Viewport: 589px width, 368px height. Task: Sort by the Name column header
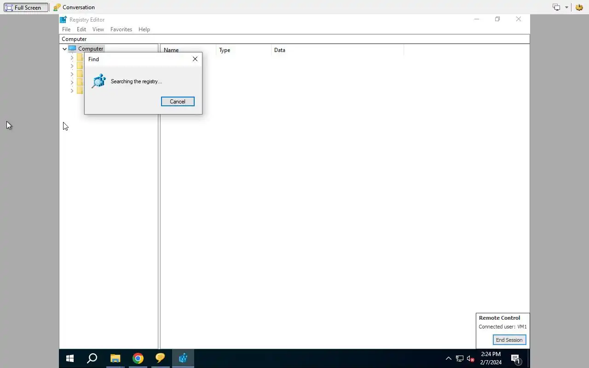(188, 50)
